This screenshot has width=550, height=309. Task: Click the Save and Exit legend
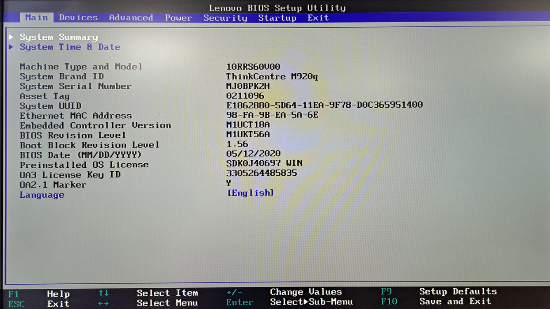coord(455,301)
